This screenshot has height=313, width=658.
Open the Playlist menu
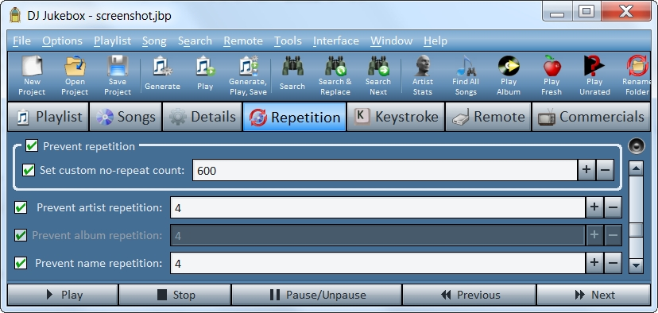pos(113,41)
